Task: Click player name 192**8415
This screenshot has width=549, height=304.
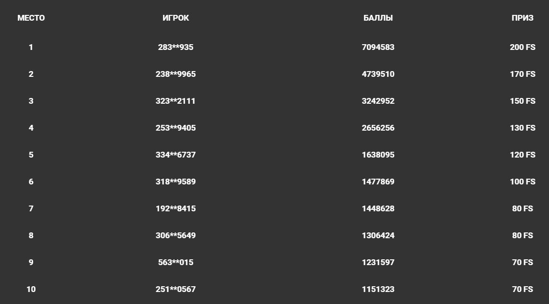Action: coord(175,209)
